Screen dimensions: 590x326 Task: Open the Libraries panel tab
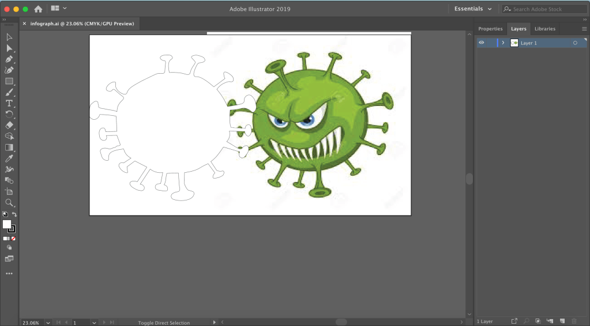(544, 29)
